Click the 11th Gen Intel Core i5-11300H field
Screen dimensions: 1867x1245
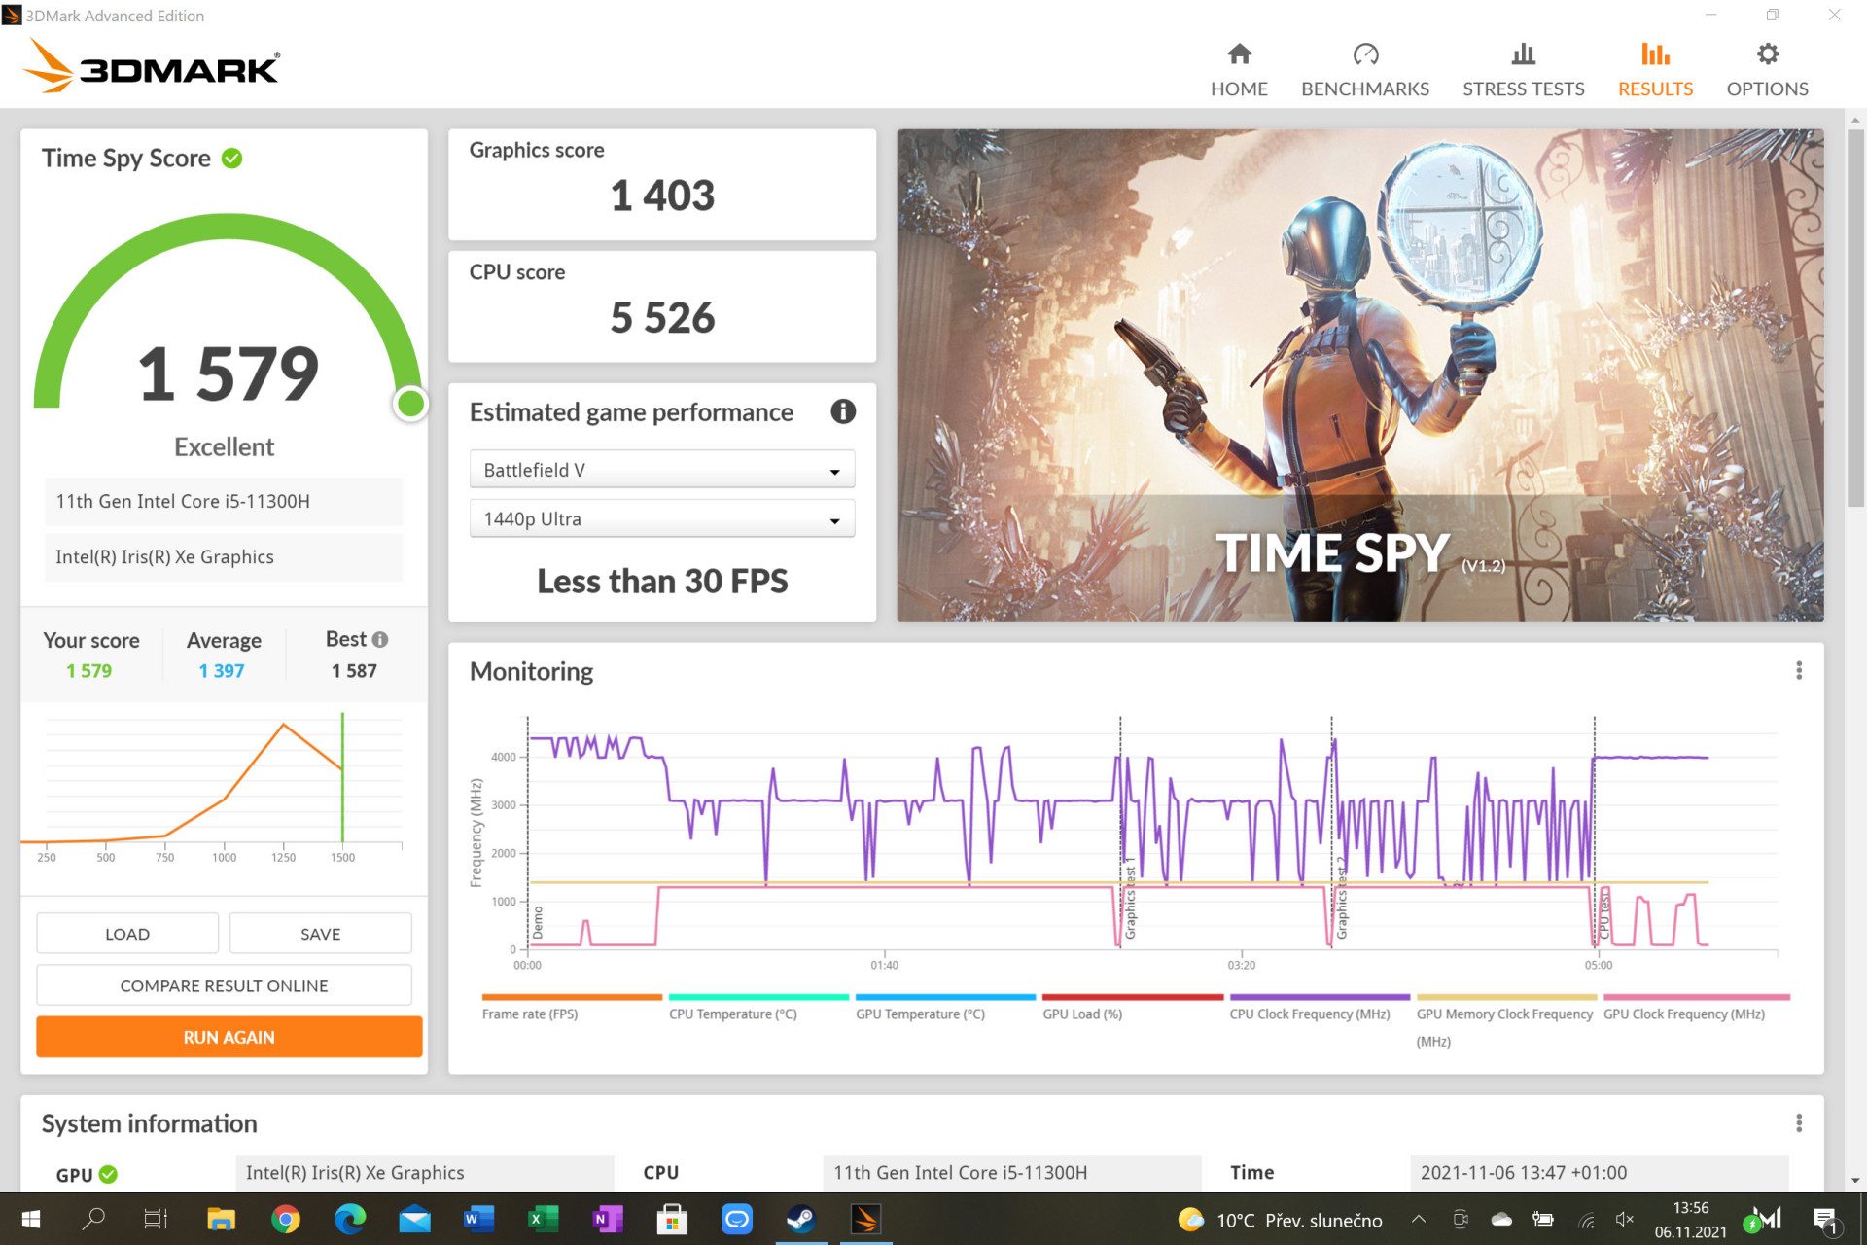pos(224,502)
